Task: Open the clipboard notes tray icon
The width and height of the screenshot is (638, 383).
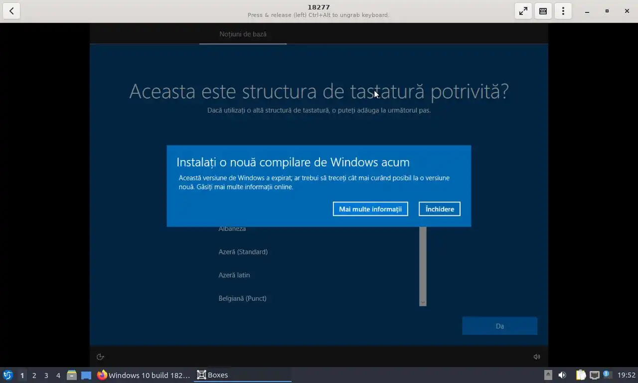Action: (581, 375)
